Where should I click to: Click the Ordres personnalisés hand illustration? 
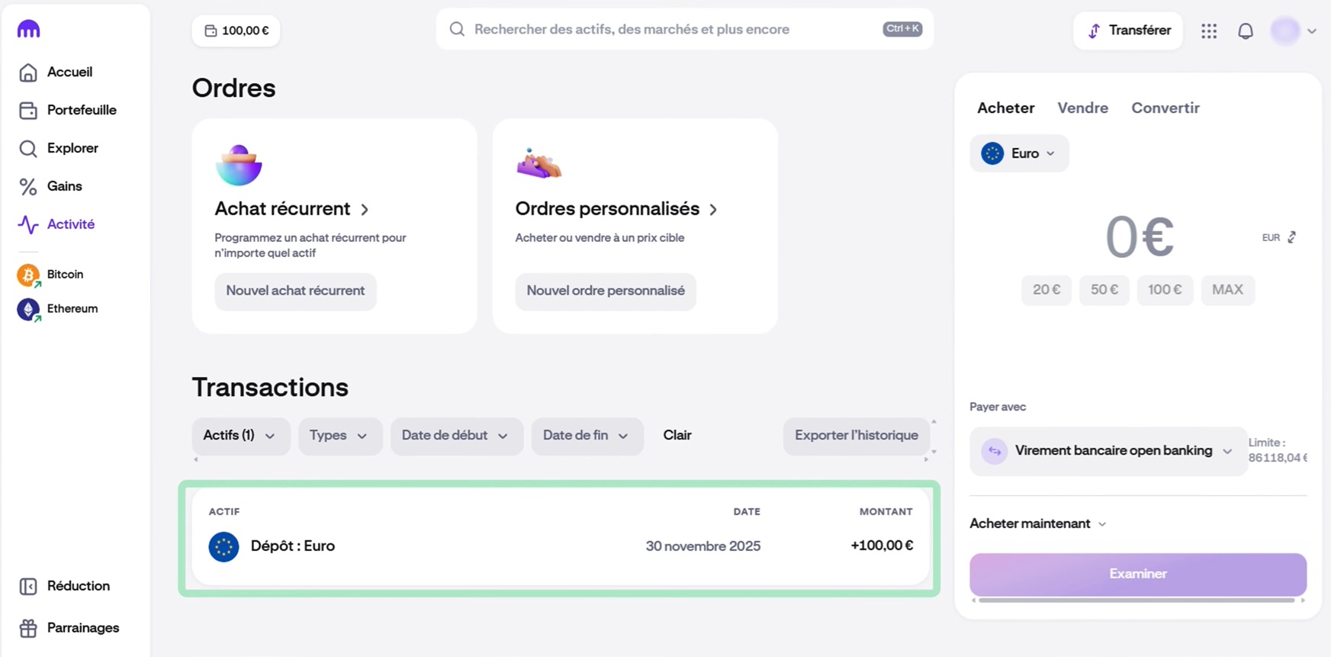pyautogui.click(x=539, y=163)
